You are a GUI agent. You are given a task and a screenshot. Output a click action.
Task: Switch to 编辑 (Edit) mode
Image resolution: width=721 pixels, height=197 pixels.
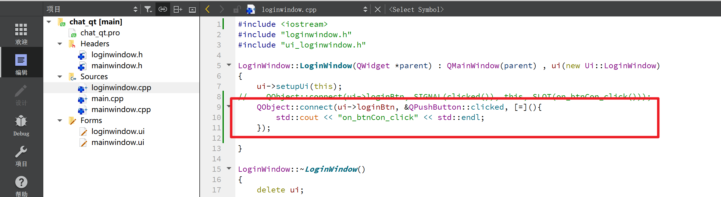click(21, 64)
